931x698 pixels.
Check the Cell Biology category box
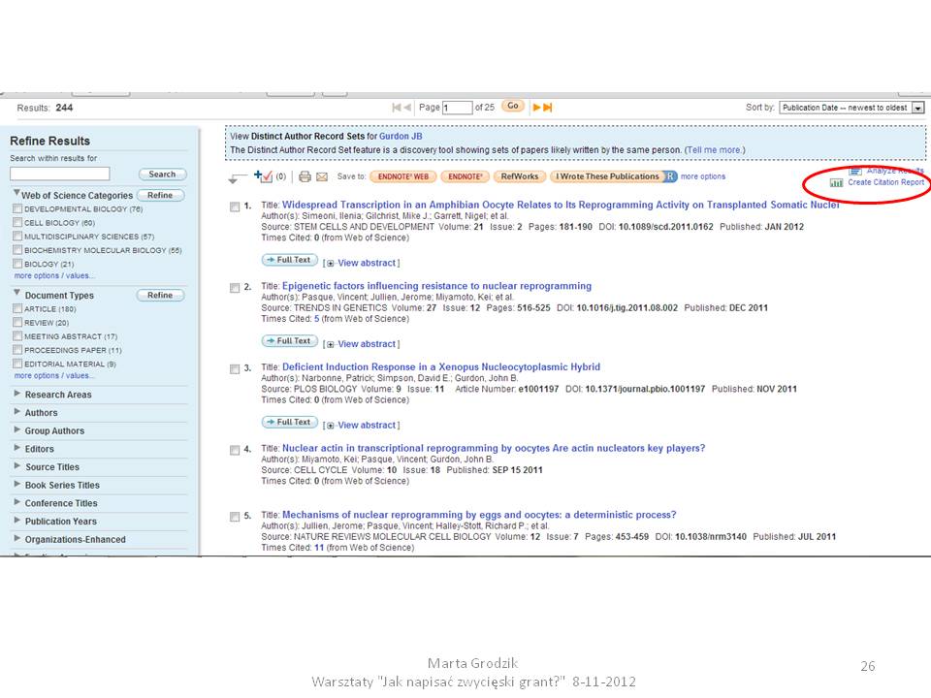17,223
